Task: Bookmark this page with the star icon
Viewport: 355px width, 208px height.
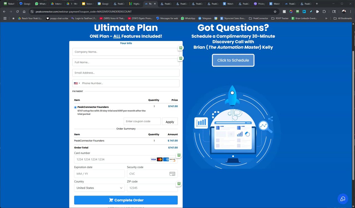Action: point(275,12)
